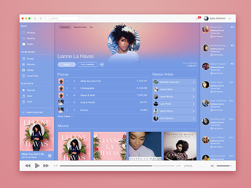Select the track Elusive
The height and width of the screenshot is (188, 251).
(x=84, y=110)
